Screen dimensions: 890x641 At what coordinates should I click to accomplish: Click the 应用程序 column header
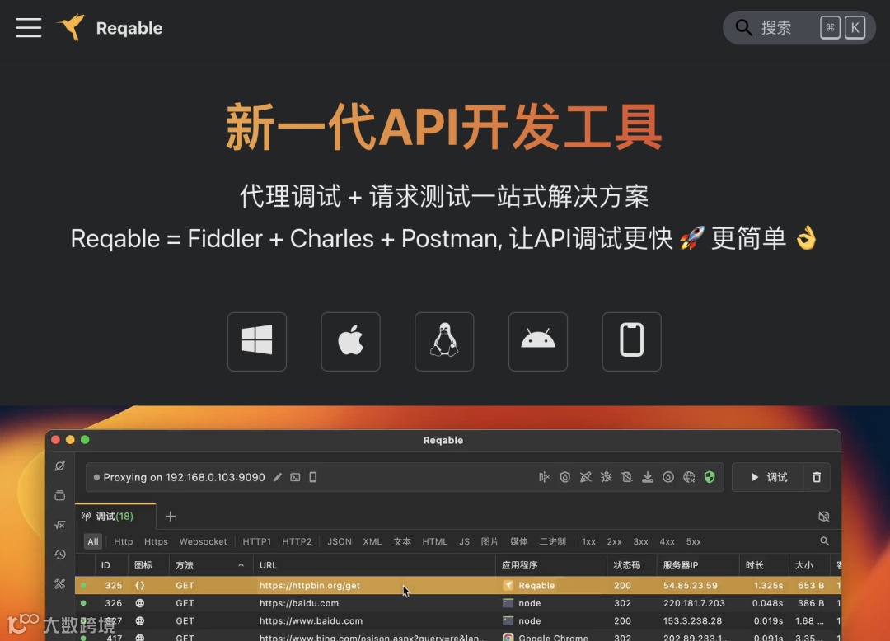click(519, 565)
